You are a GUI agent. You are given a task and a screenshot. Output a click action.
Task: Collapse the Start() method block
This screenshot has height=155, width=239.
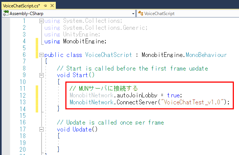[41, 75]
